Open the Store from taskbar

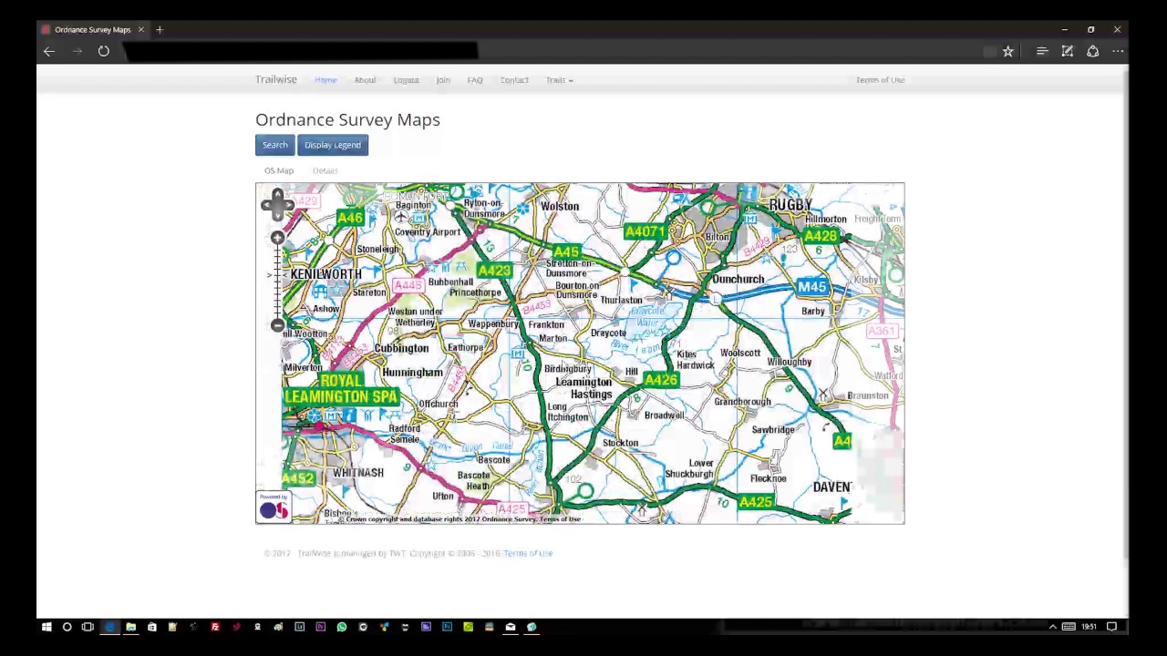(151, 627)
